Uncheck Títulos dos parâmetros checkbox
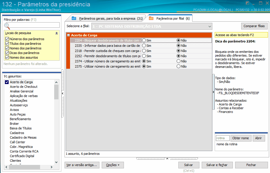The width and height of the screenshot is (270, 173). coord(7,44)
